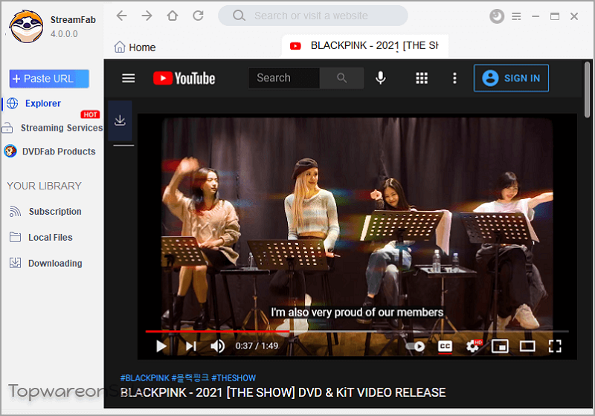The height and width of the screenshot is (416, 595).
Task: Click the YouTube search magnifier button
Action: [x=342, y=78]
